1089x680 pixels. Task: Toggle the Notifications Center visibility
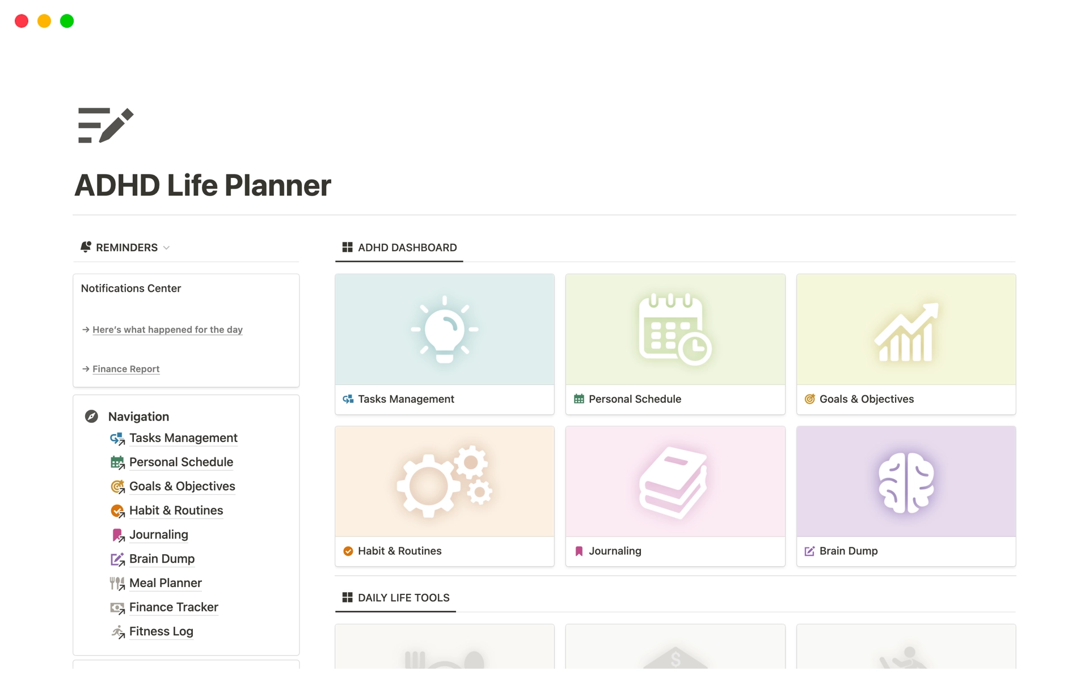tap(168, 248)
